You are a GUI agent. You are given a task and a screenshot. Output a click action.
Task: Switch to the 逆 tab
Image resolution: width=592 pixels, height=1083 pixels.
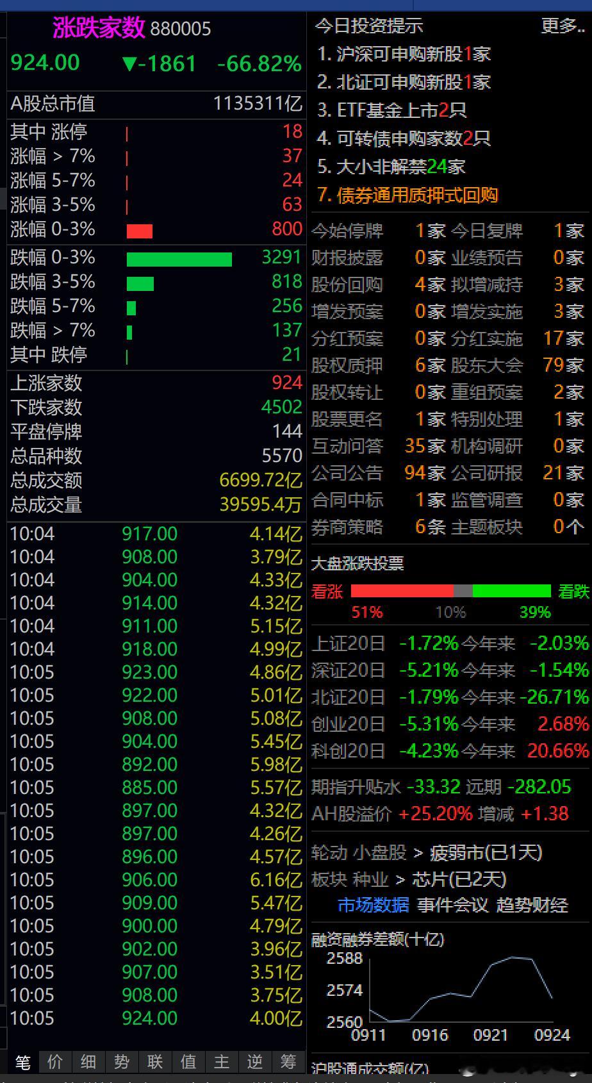click(255, 1062)
